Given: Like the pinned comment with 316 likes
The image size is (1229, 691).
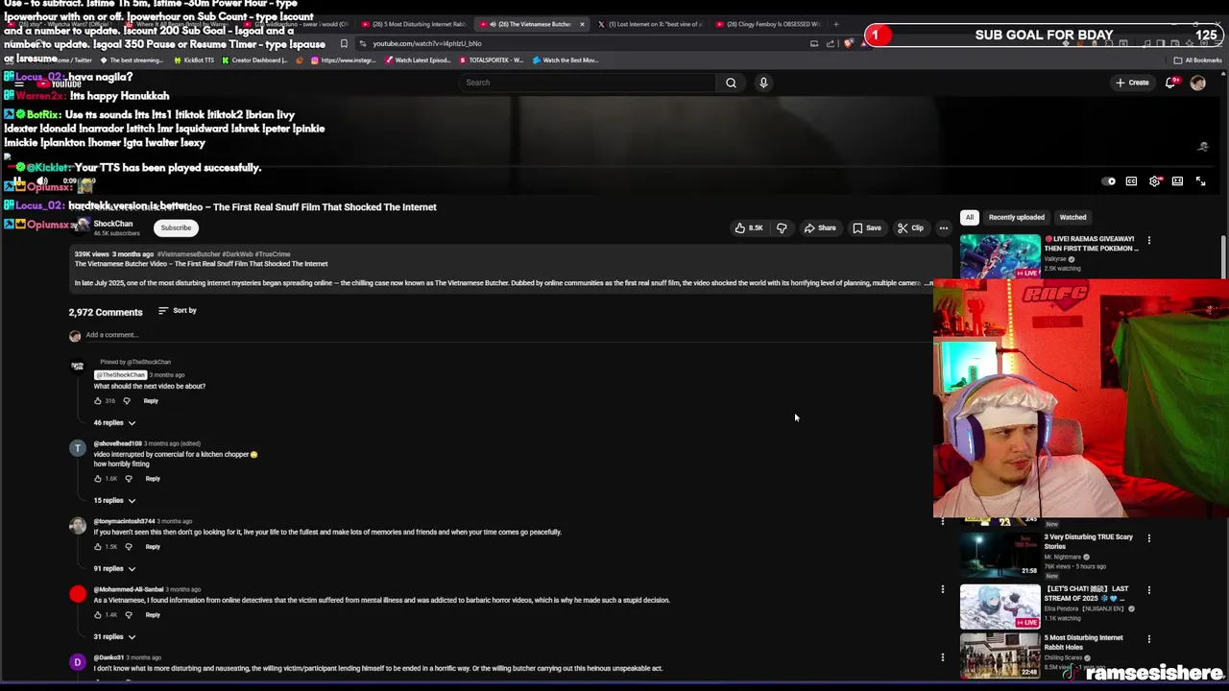Looking at the screenshot, I should (x=98, y=401).
